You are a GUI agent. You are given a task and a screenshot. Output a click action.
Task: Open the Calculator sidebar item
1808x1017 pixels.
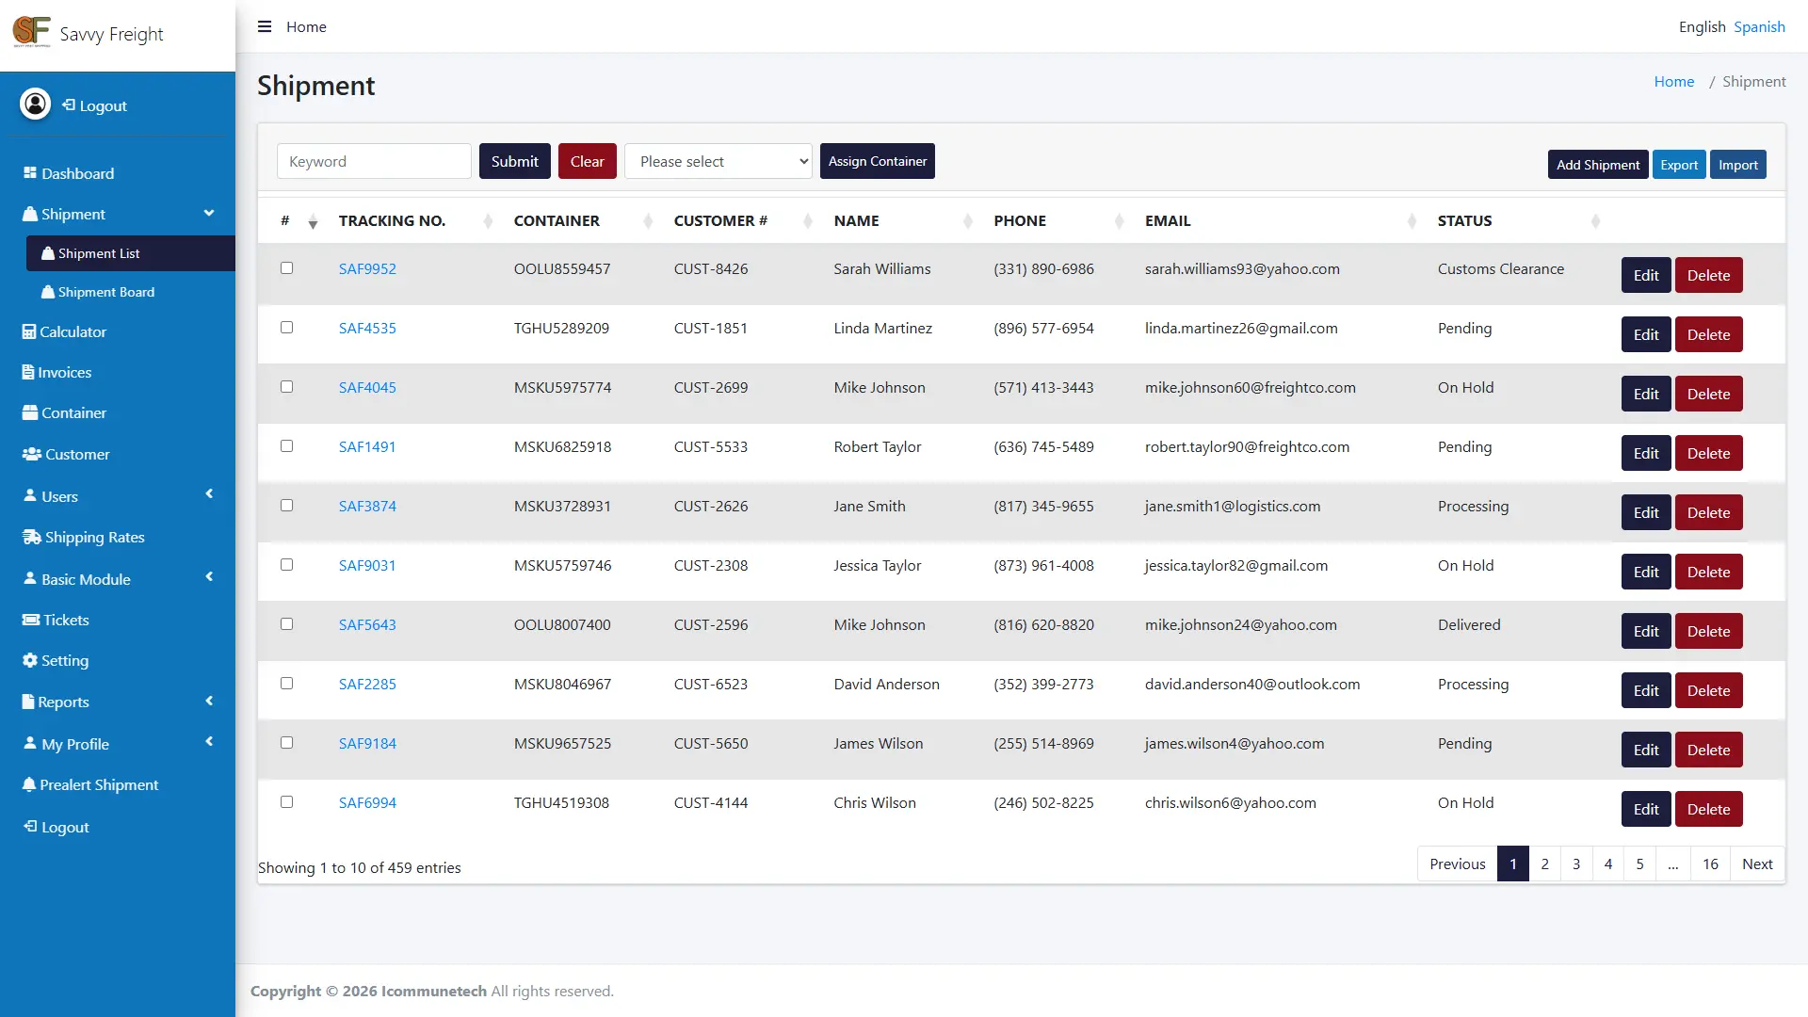64,331
